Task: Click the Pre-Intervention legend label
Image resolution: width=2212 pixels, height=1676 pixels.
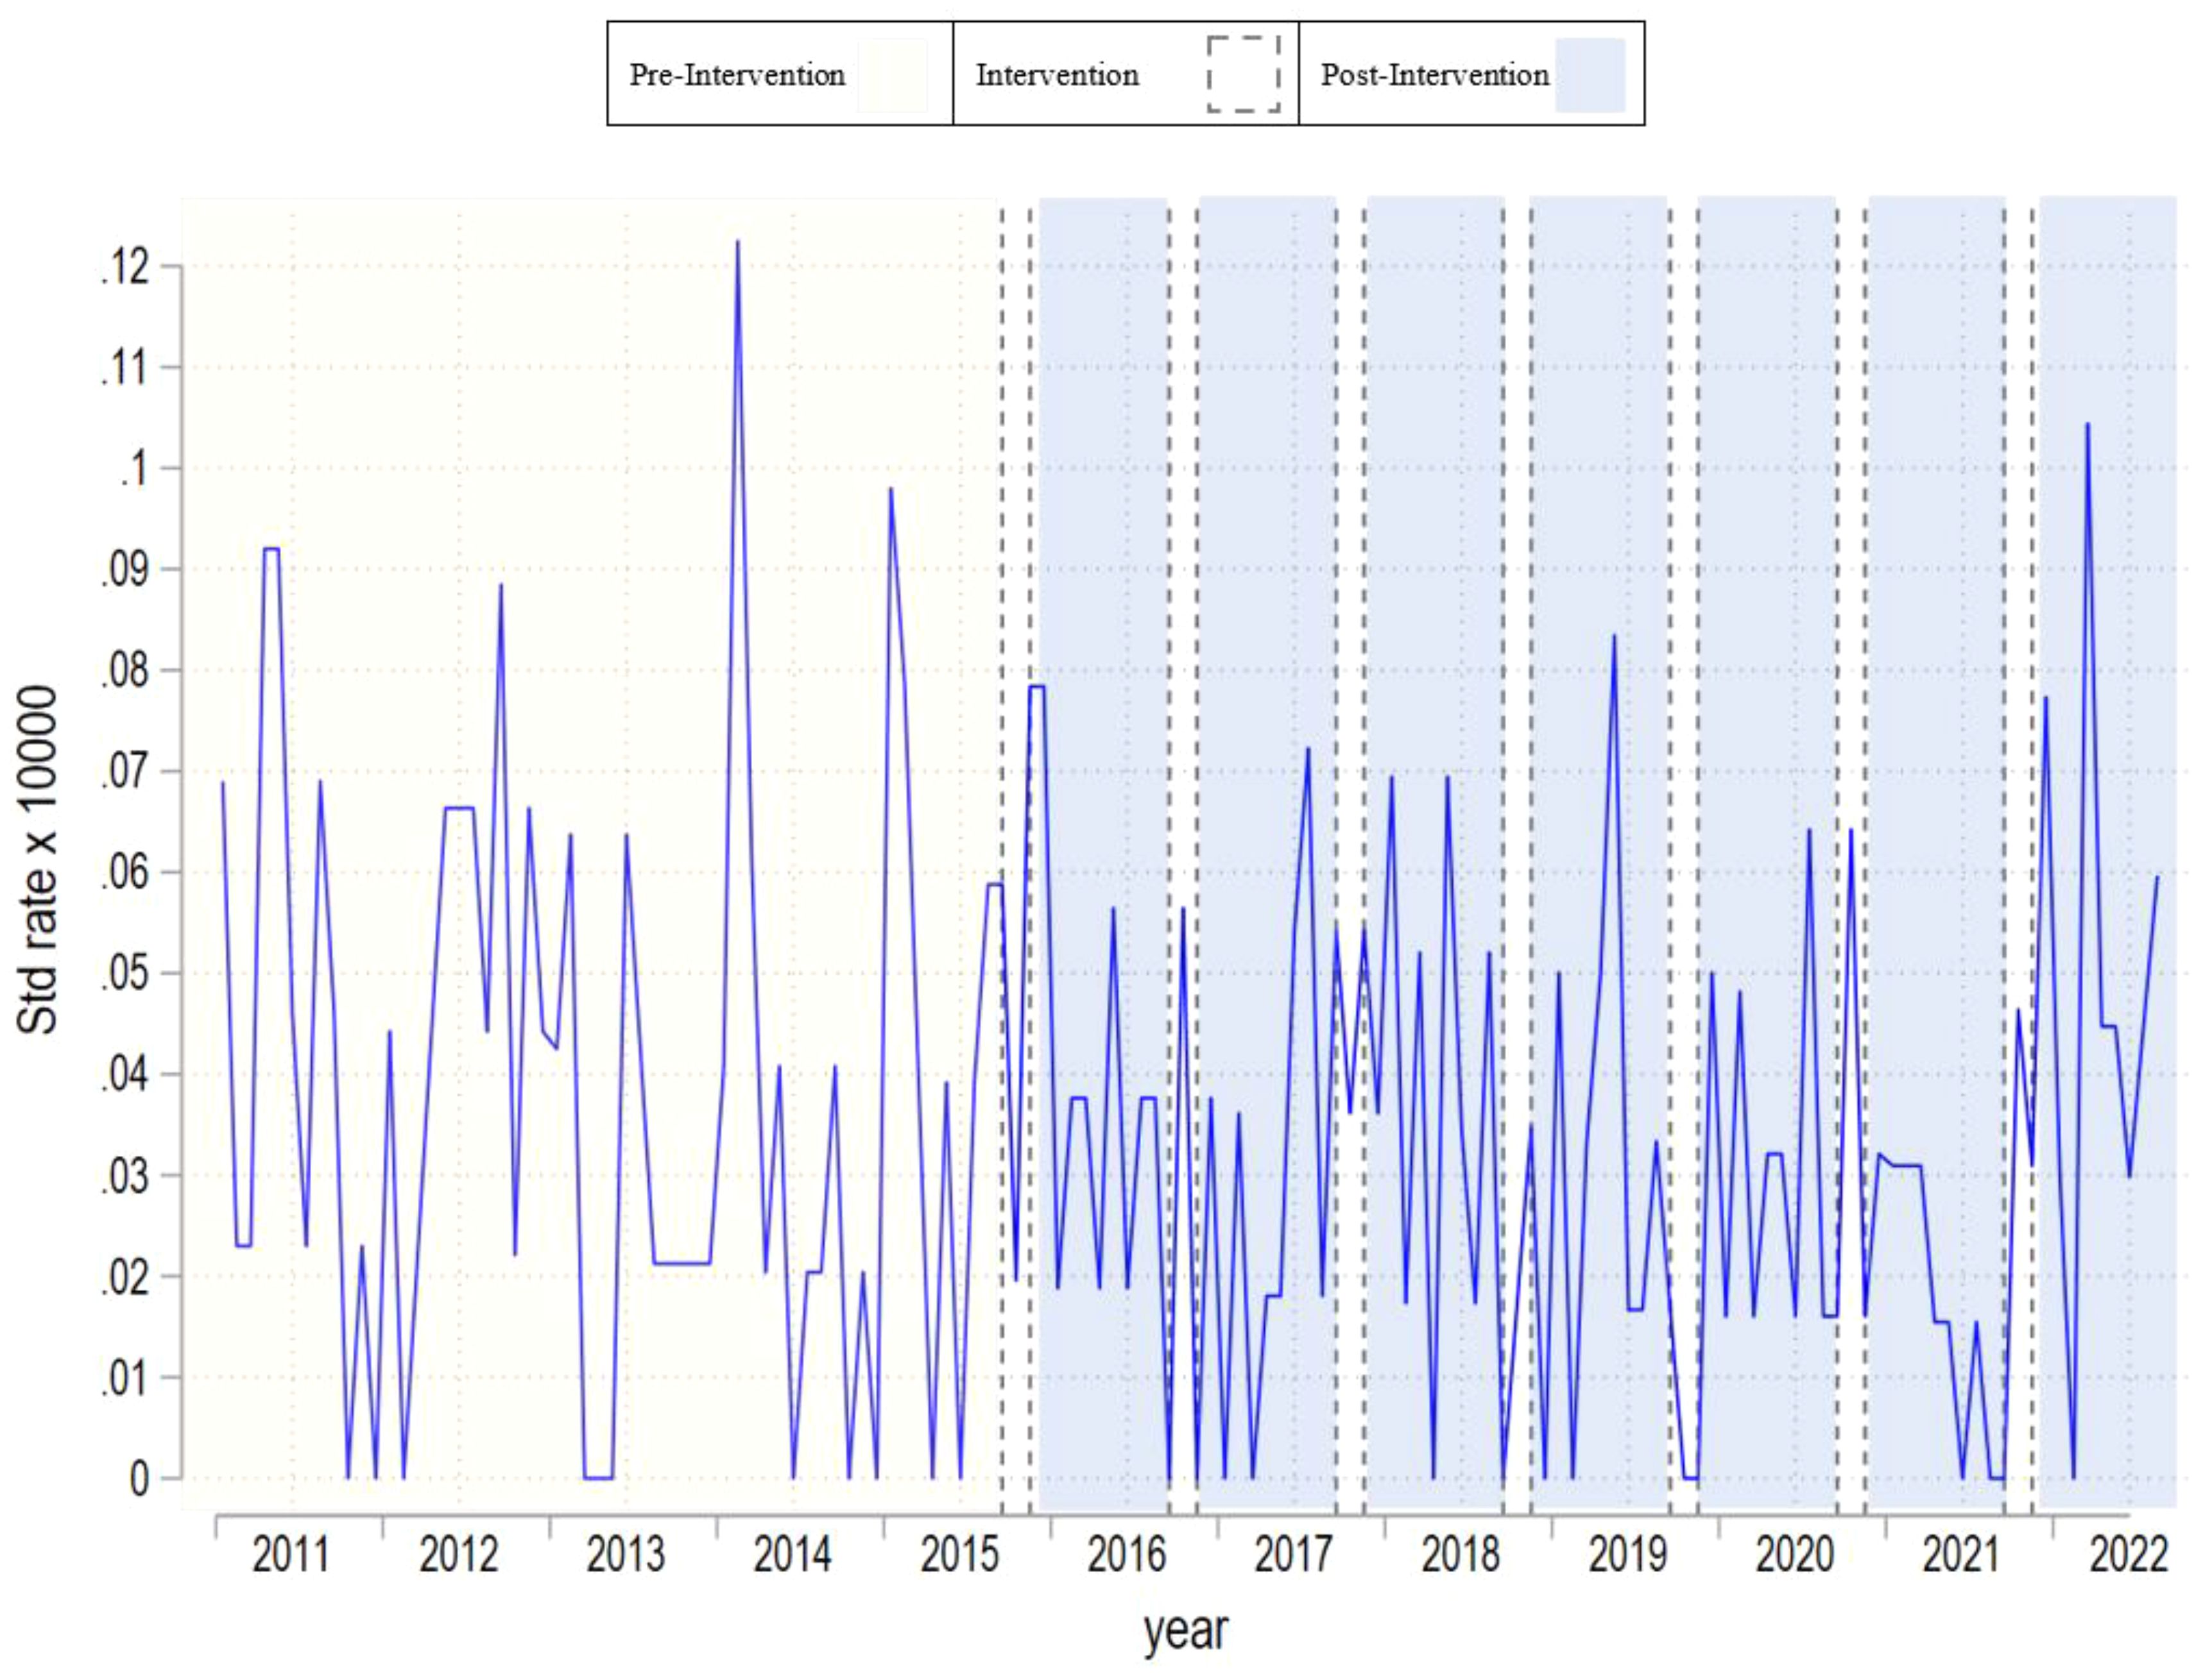Action: [x=737, y=75]
